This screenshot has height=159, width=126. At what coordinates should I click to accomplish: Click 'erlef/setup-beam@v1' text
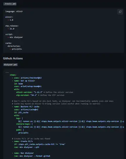click(31, 86)
